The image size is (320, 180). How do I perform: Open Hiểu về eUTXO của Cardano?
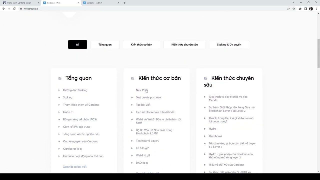[x=226, y=165]
